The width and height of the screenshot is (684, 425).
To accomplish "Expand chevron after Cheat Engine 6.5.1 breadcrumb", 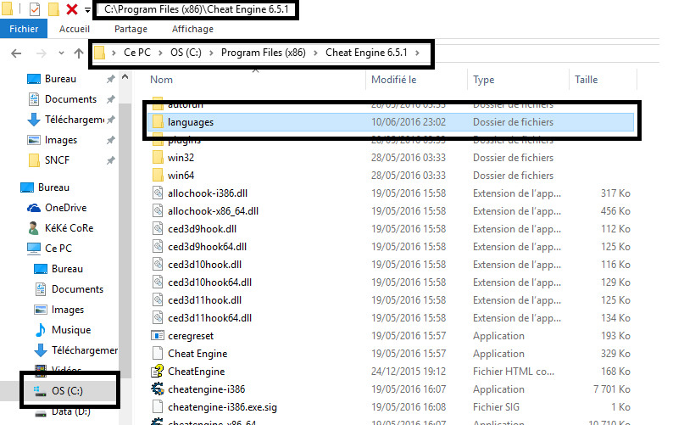I will click(x=418, y=53).
